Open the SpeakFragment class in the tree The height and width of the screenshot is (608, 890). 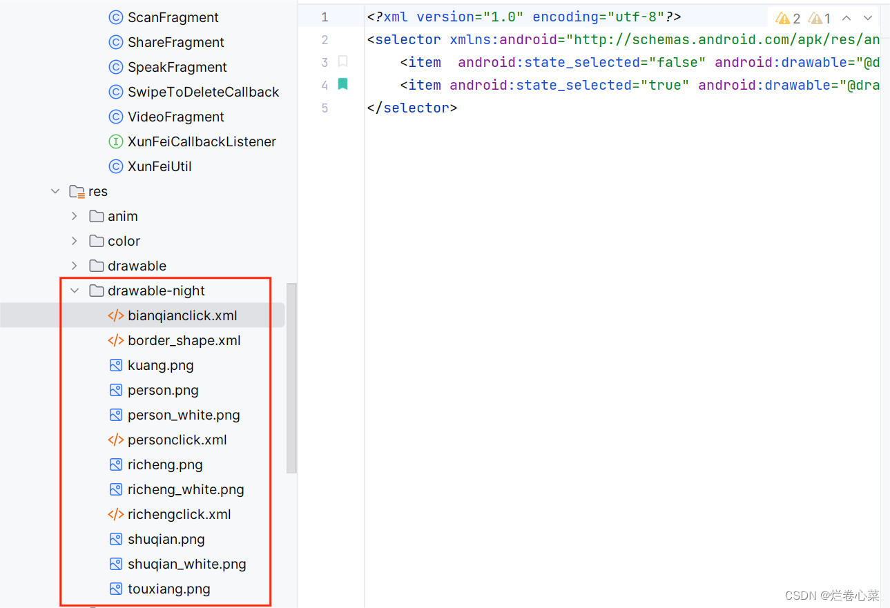click(177, 67)
